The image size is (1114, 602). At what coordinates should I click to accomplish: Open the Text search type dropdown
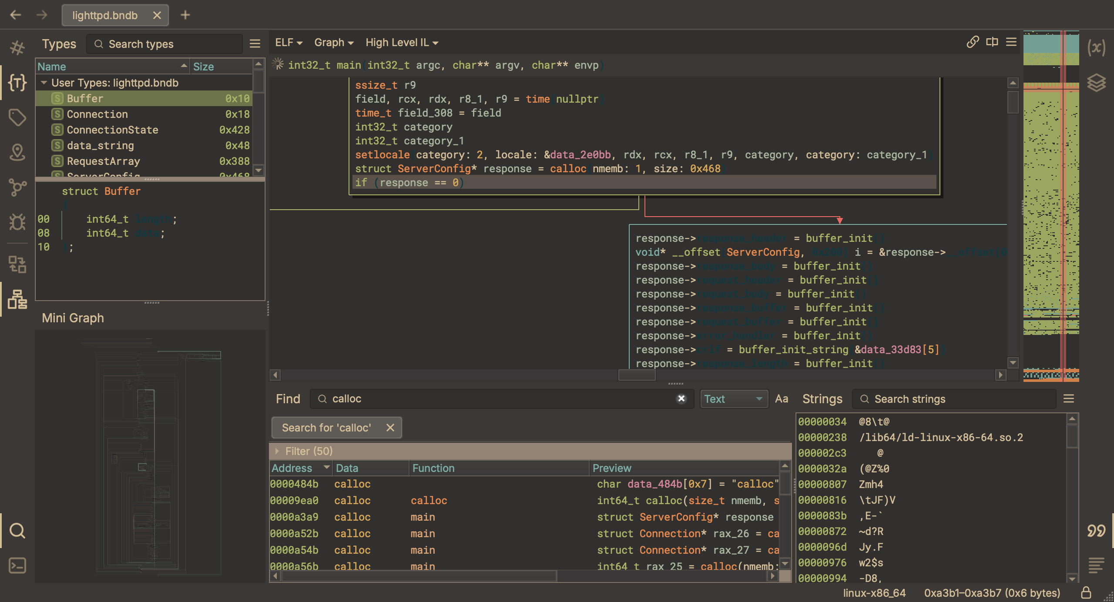[x=734, y=399]
